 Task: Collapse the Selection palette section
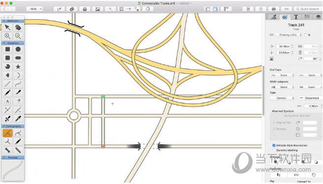tap(4, 21)
